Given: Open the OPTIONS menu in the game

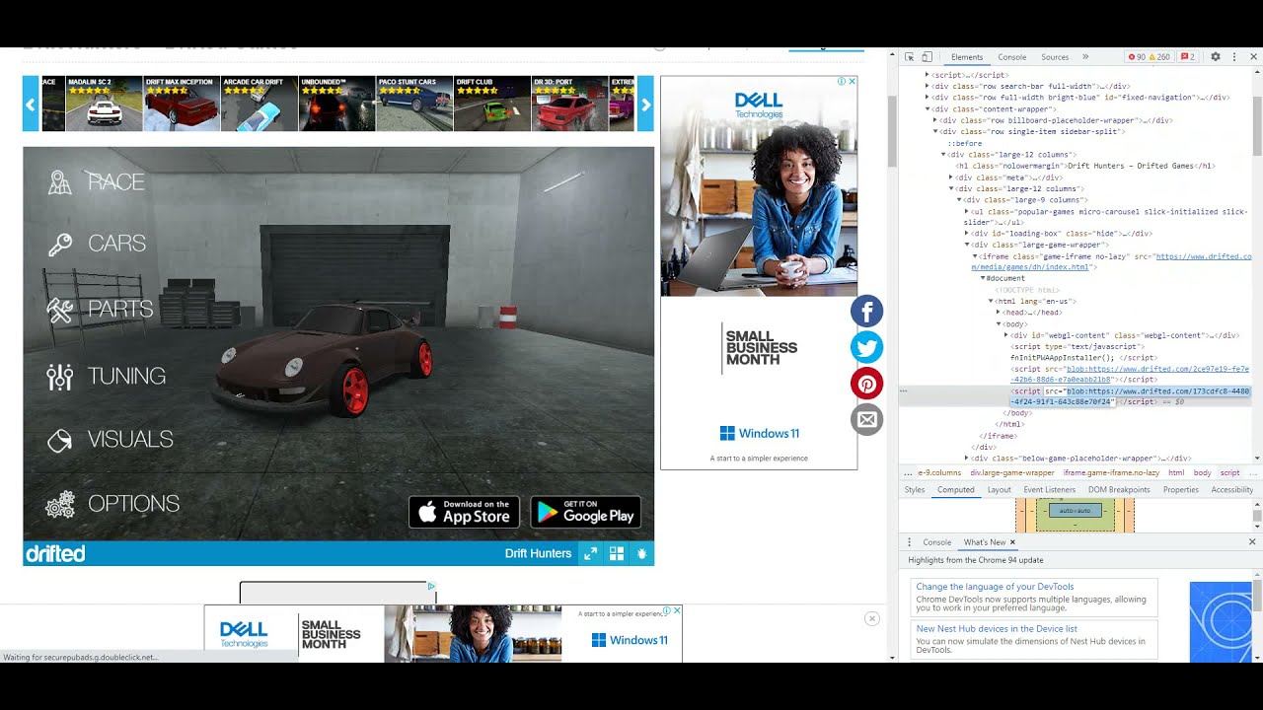Looking at the screenshot, I should pos(113,504).
